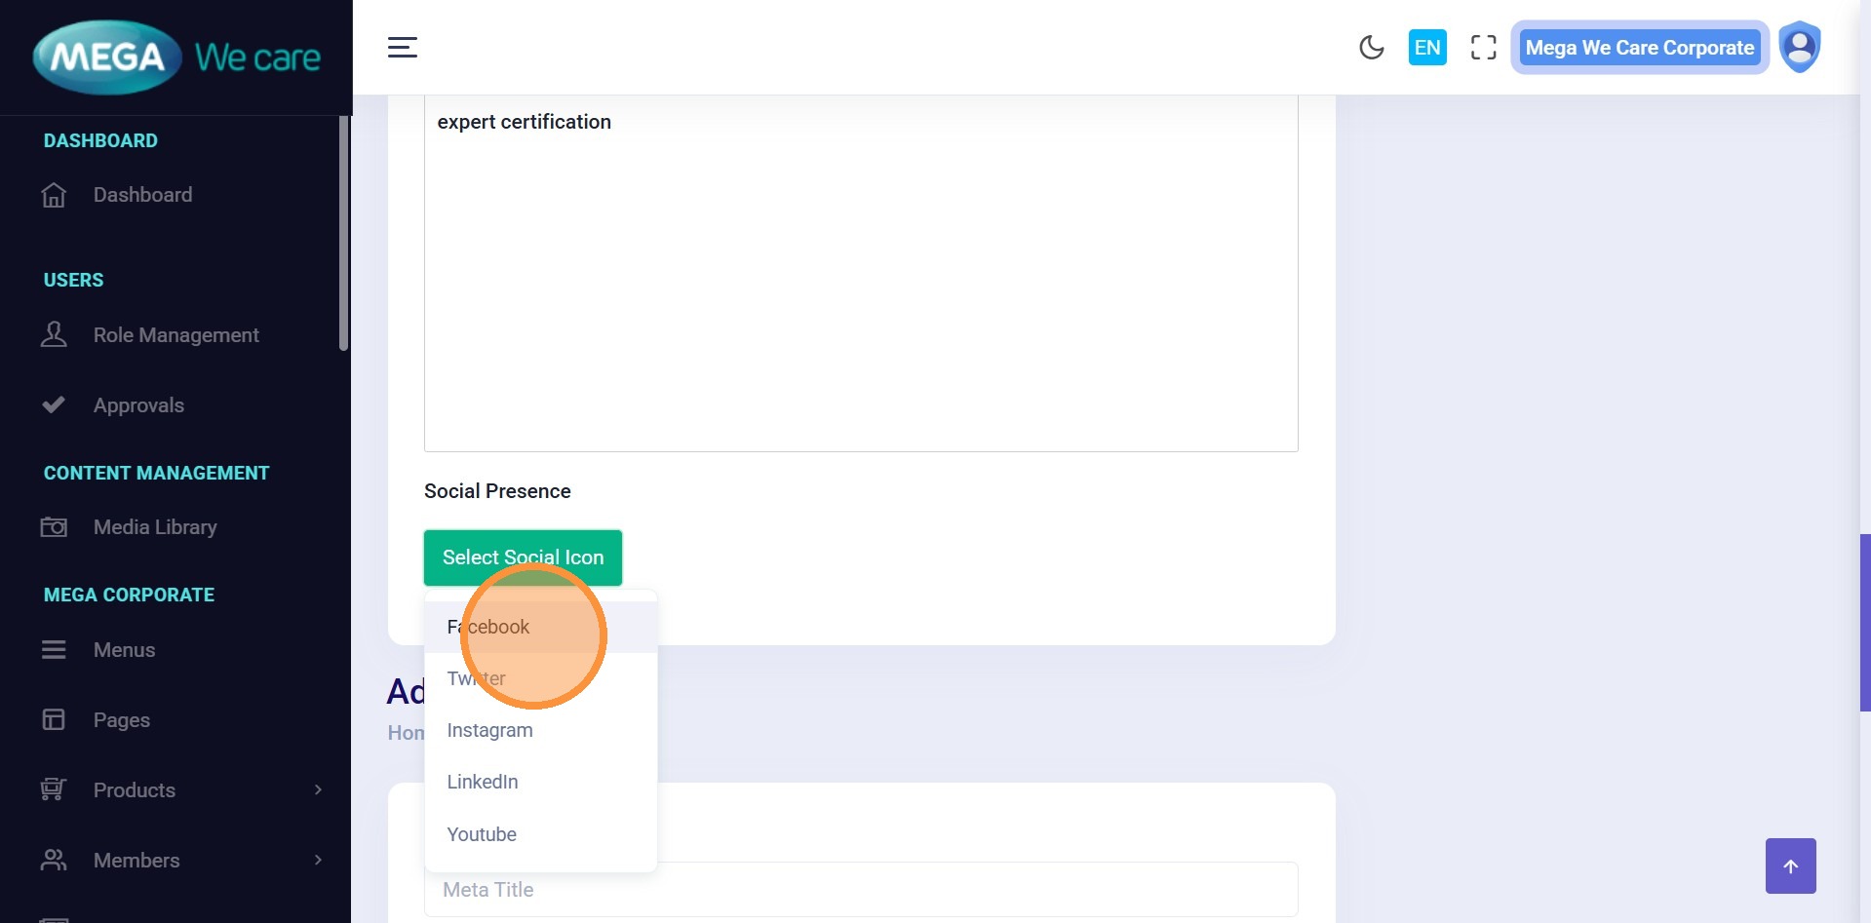Expand the Products submenu chevron
The width and height of the screenshot is (1871, 923).
click(x=318, y=789)
